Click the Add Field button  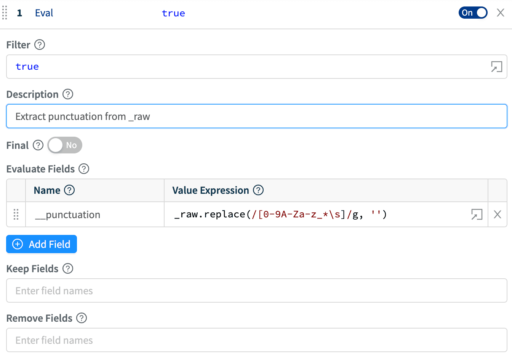(x=42, y=244)
